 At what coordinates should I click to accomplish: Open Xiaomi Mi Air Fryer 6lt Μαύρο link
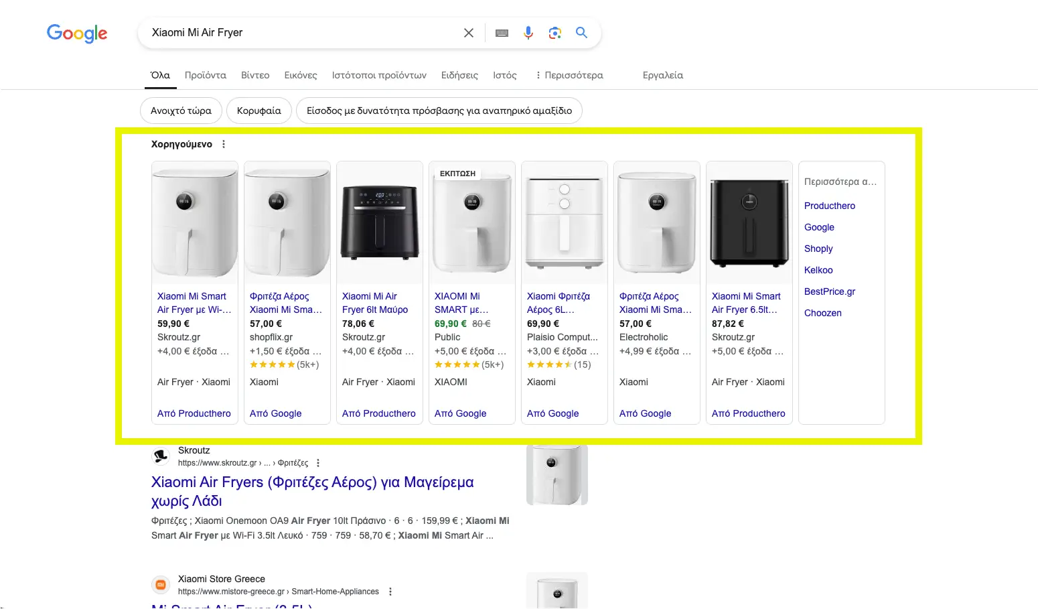tap(375, 303)
